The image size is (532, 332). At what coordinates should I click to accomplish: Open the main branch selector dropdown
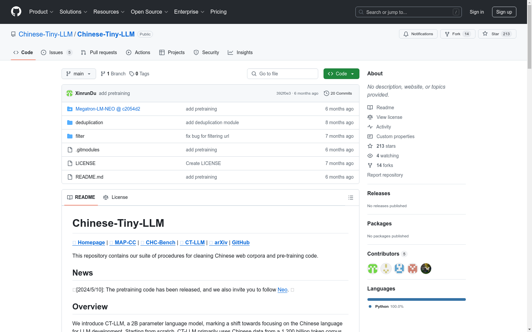(x=79, y=74)
